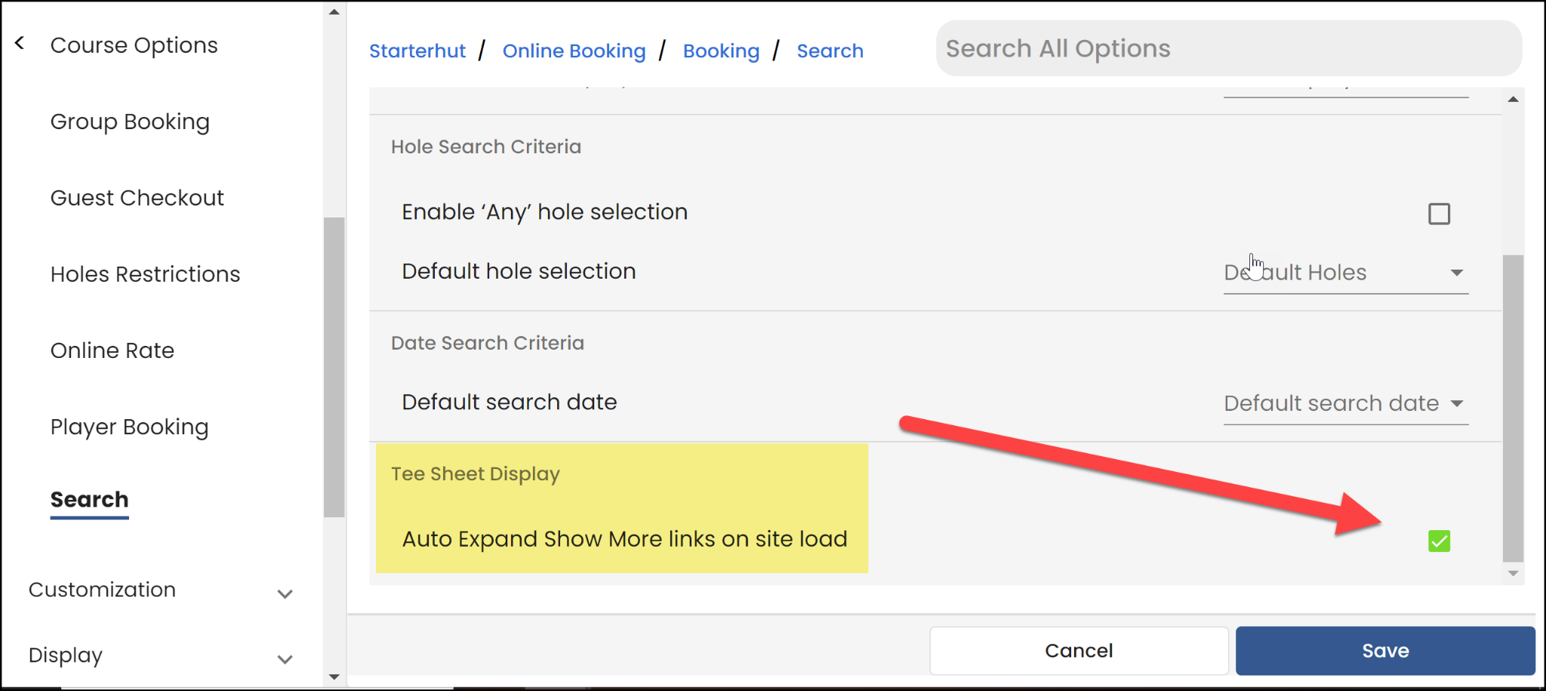Click options panel scroll down arrow
Viewport: 1546px width, 691px height.
[x=1513, y=573]
